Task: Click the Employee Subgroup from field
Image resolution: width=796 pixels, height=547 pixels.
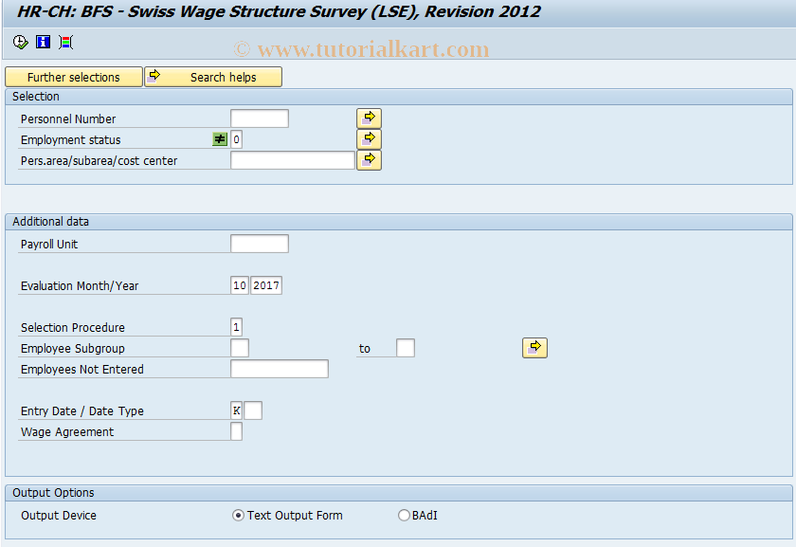Action: 240,348
